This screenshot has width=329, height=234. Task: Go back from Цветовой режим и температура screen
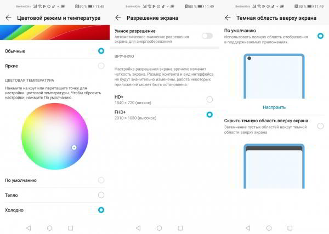point(8,18)
